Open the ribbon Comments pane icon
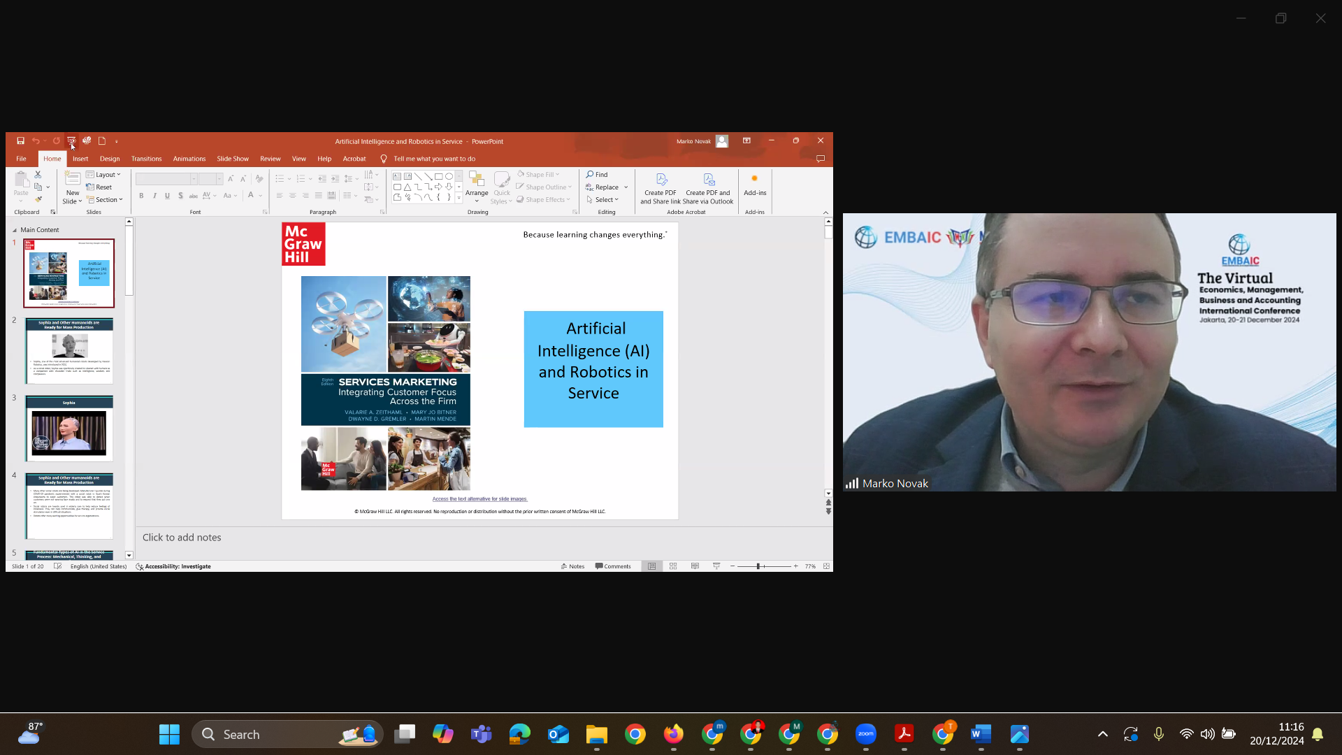 [x=821, y=159]
